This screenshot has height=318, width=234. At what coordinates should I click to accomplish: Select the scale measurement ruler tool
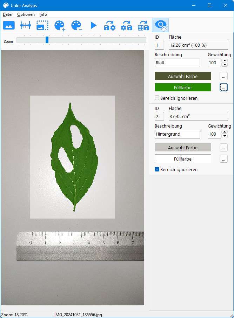pyautogui.click(x=26, y=25)
